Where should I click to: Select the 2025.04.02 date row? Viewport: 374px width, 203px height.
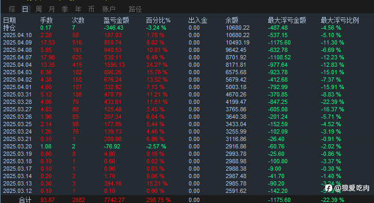click(17, 80)
